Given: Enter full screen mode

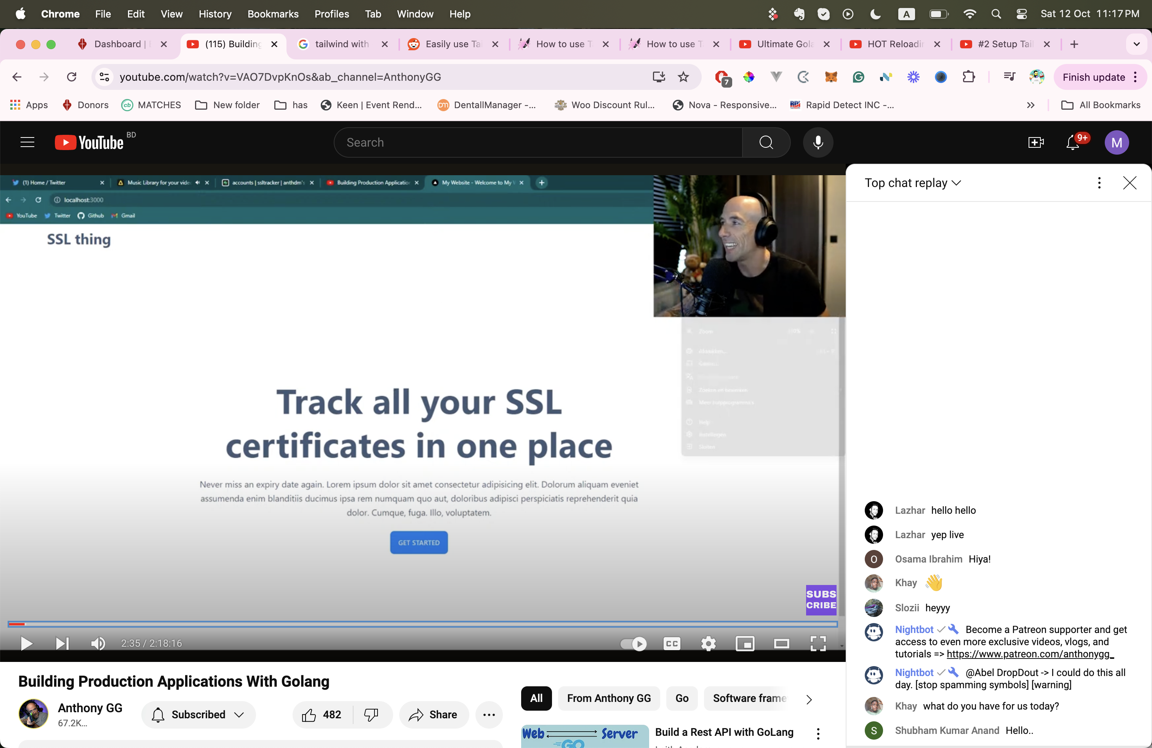Looking at the screenshot, I should pos(818,643).
